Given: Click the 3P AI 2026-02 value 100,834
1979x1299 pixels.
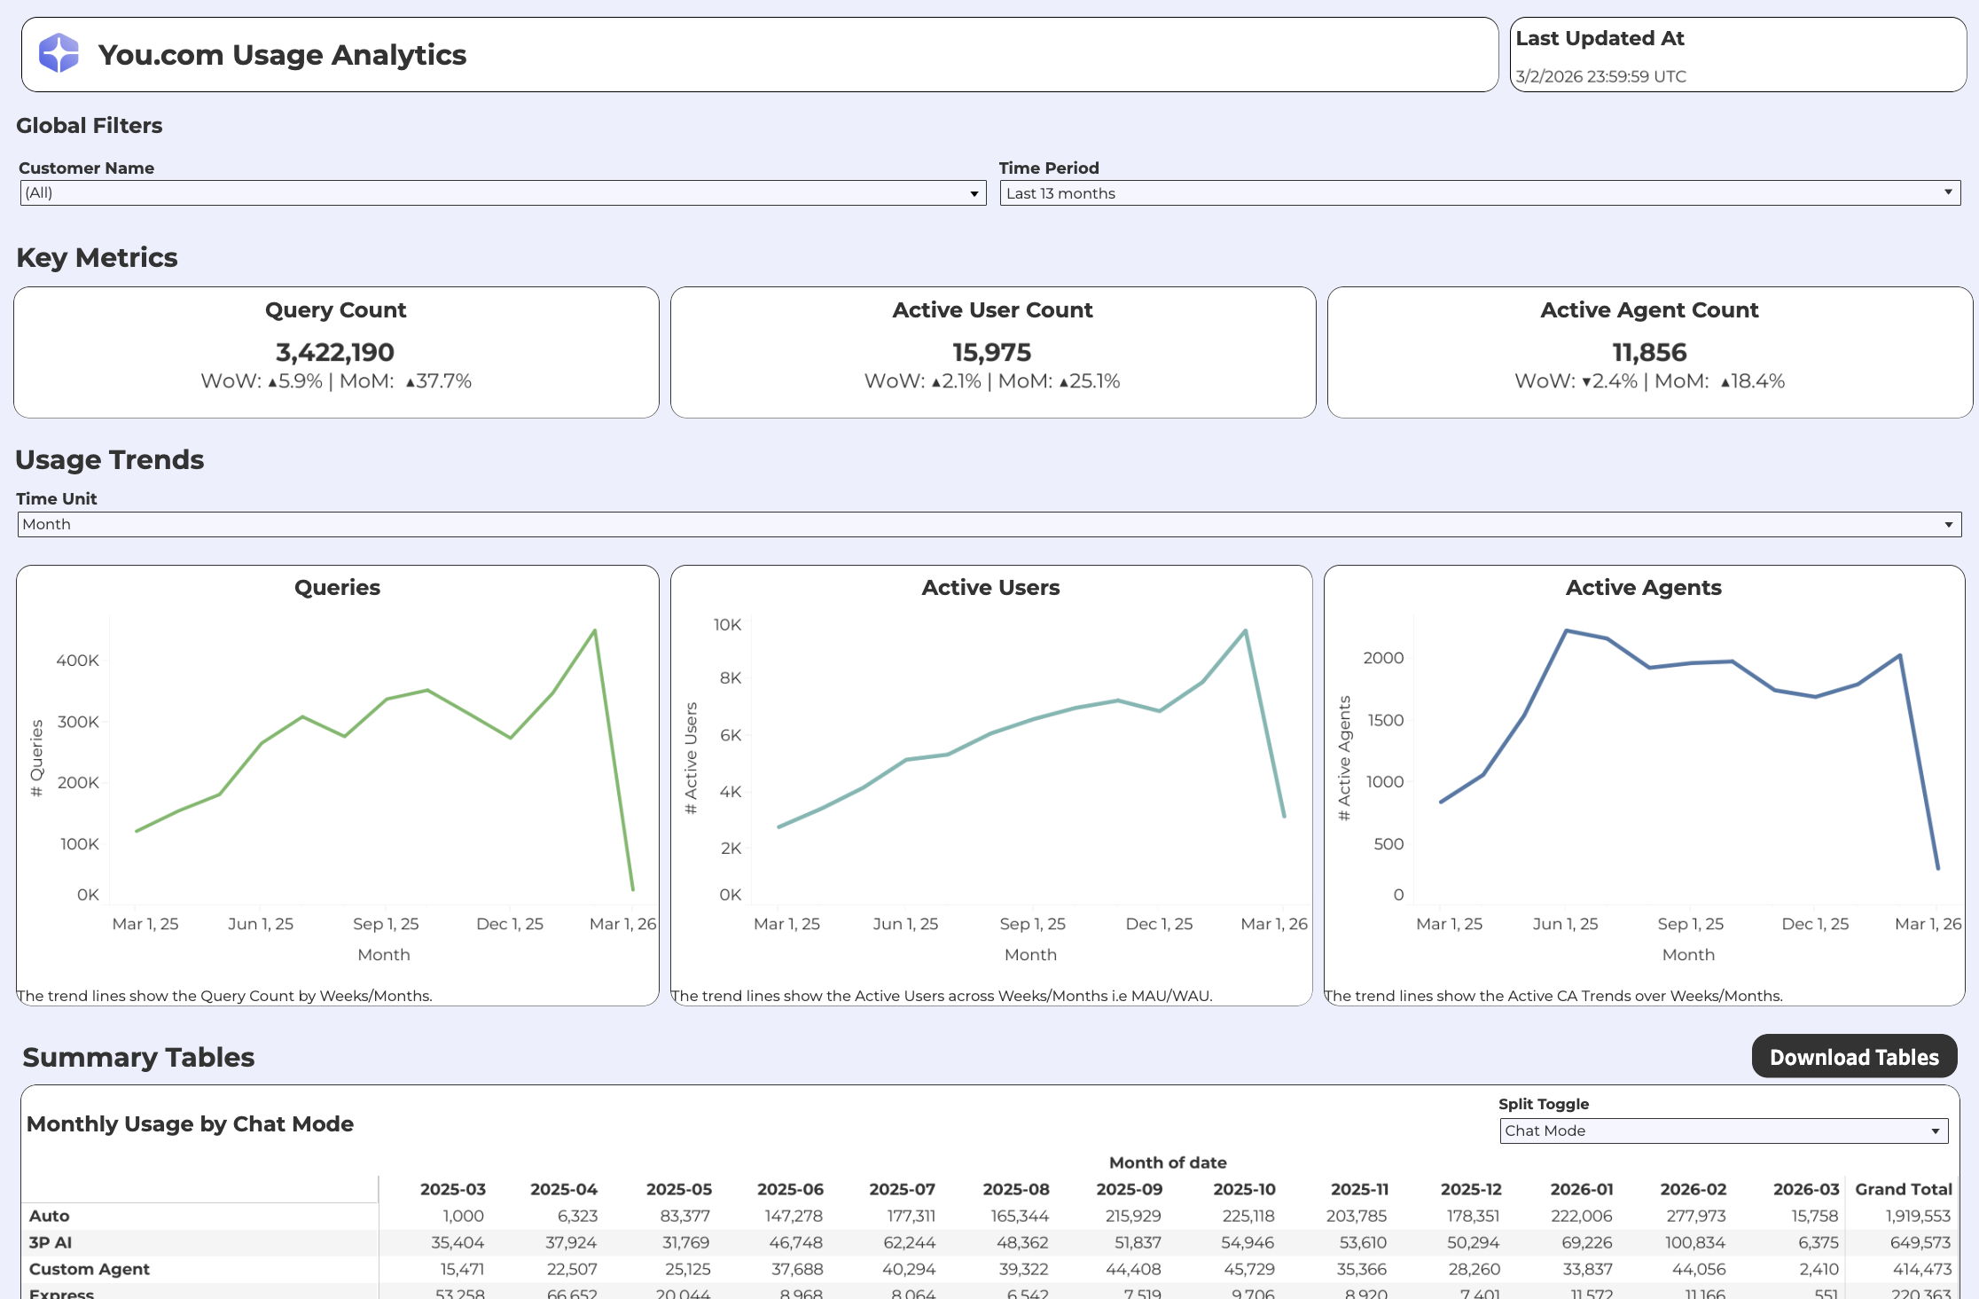Looking at the screenshot, I should tap(1695, 1242).
